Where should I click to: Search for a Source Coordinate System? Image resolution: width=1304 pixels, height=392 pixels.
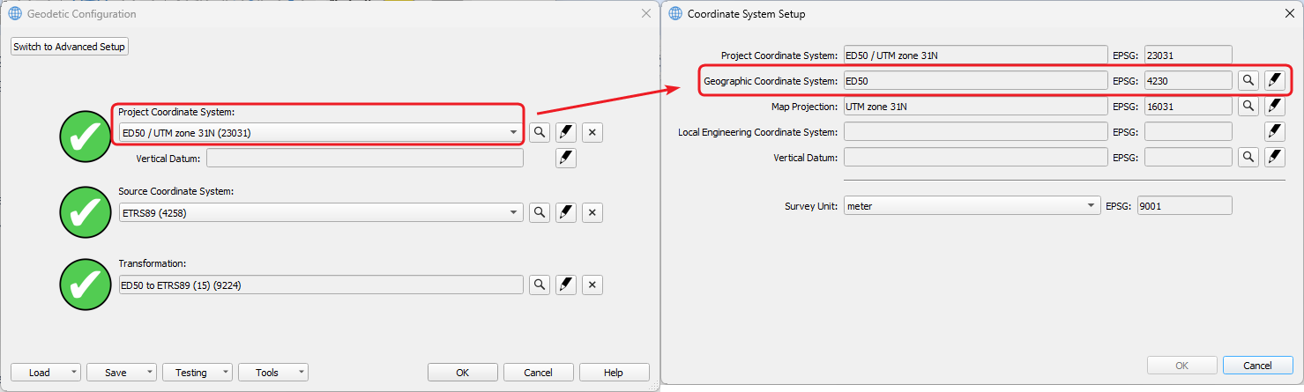point(540,212)
